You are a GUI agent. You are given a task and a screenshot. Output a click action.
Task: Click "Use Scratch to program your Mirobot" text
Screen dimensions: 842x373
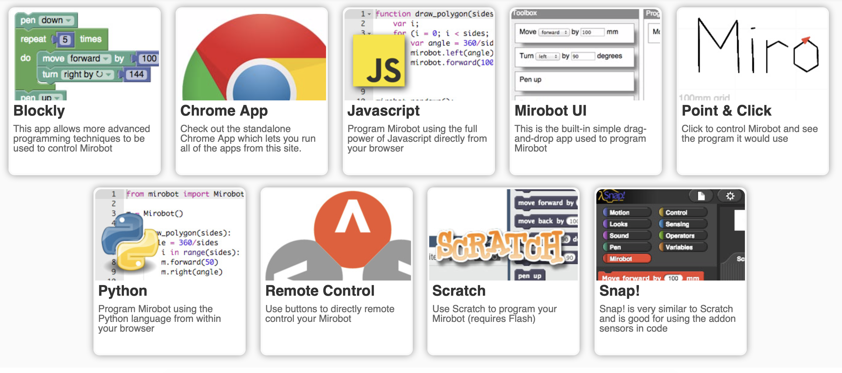click(x=495, y=314)
